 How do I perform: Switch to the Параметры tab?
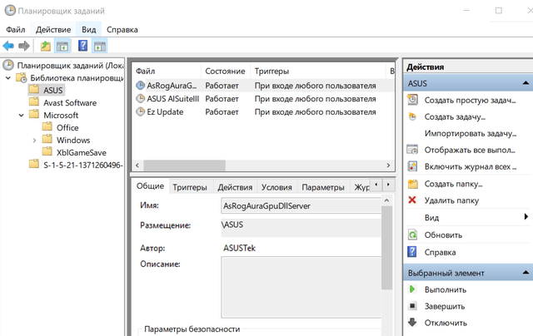point(323,187)
